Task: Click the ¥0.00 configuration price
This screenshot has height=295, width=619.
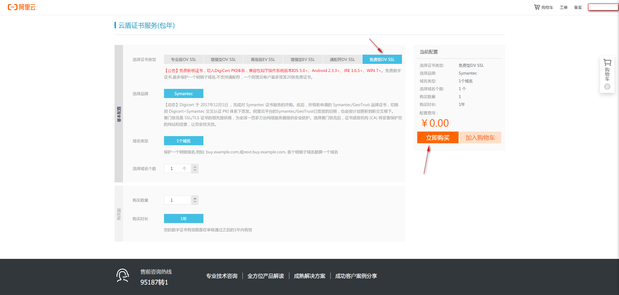Action: point(435,123)
